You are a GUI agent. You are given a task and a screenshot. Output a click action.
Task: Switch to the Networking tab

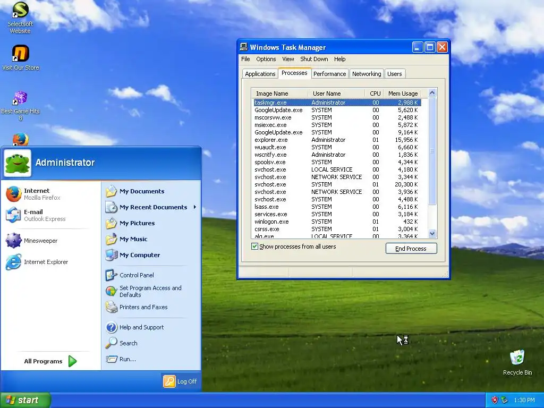click(x=367, y=73)
